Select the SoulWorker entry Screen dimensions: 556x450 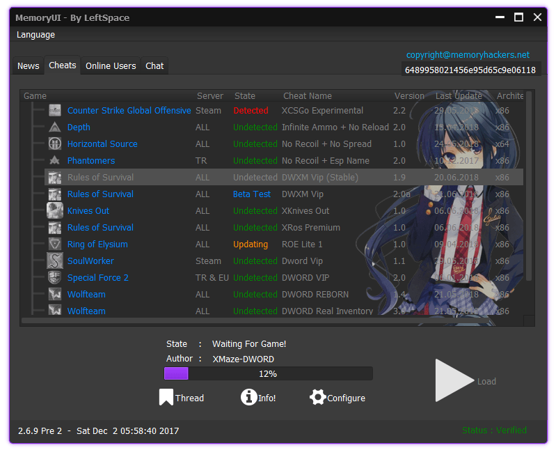pos(90,261)
